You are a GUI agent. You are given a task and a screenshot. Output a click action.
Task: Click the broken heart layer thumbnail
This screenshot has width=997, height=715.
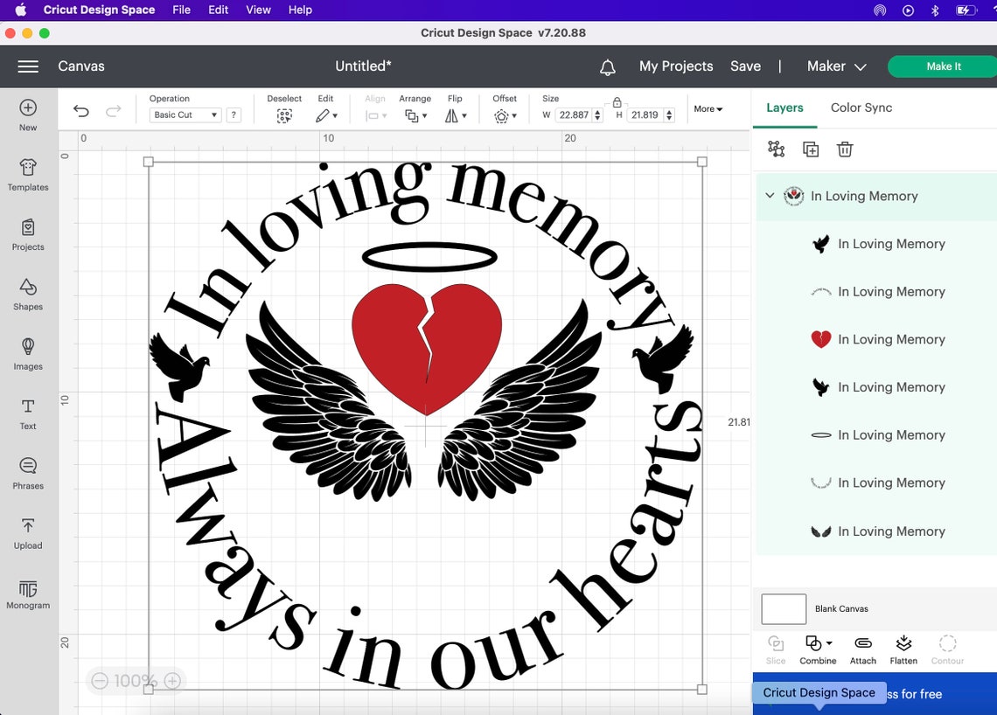(x=820, y=339)
